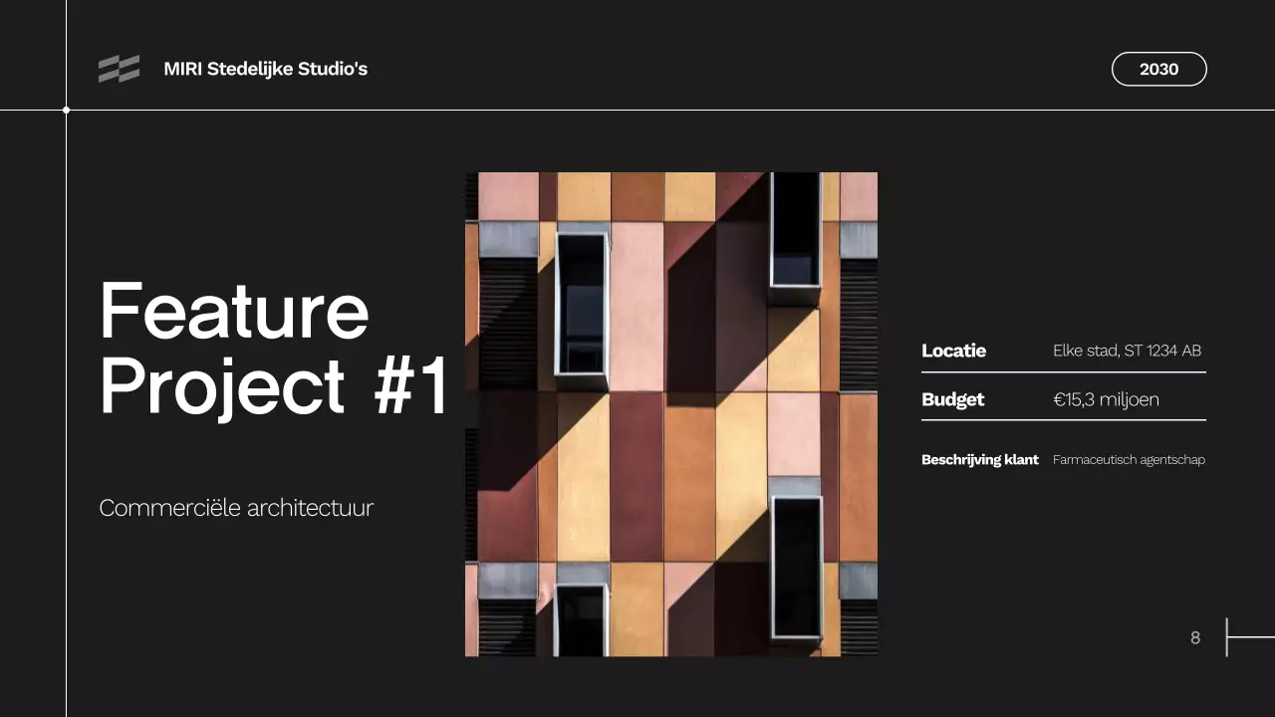The height and width of the screenshot is (717, 1275).
Task: Select the Commerciële architectuur subtitle
Action: coord(235,508)
